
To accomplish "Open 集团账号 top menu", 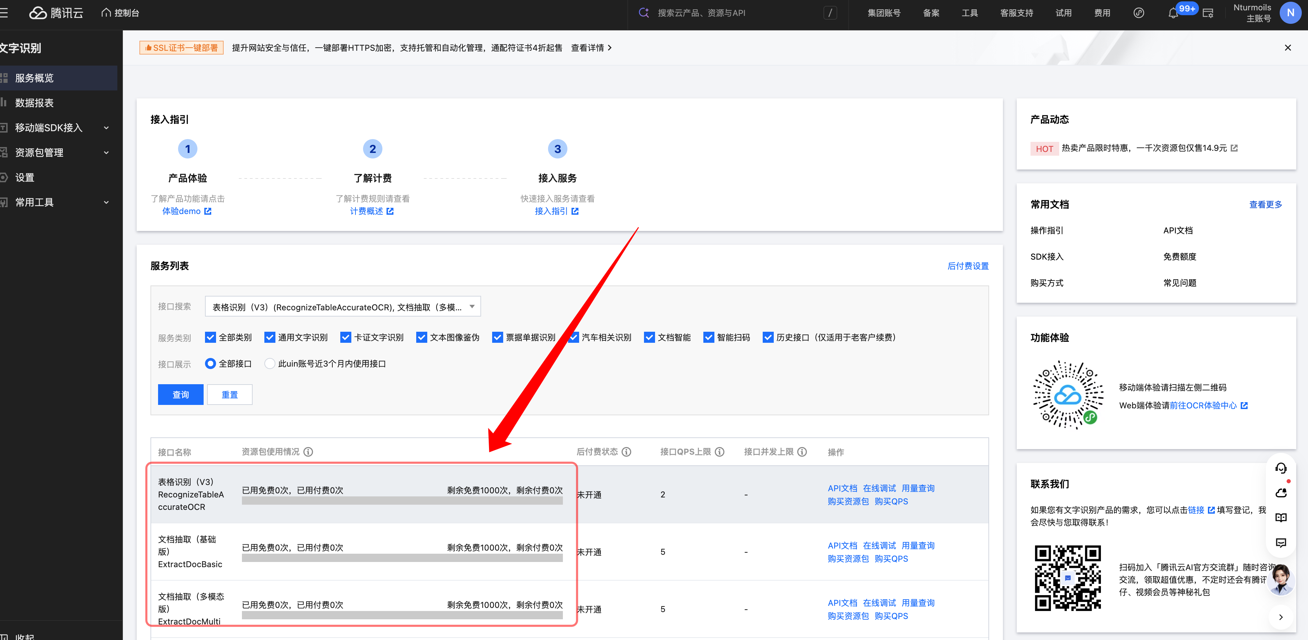I will click(884, 13).
